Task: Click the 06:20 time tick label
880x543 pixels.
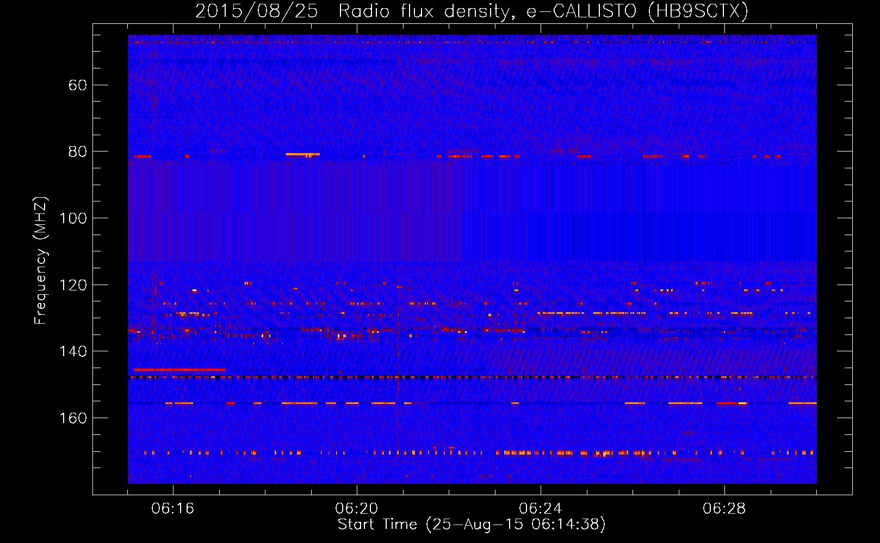Action: click(x=357, y=509)
